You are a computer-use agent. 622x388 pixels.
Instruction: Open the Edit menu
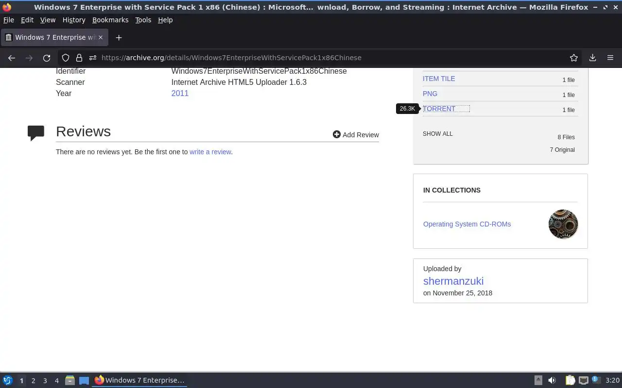tap(27, 20)
